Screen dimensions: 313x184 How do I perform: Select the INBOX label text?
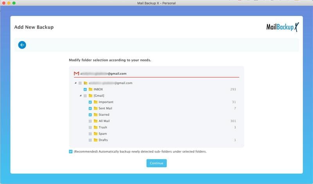(x=98, y=89)
